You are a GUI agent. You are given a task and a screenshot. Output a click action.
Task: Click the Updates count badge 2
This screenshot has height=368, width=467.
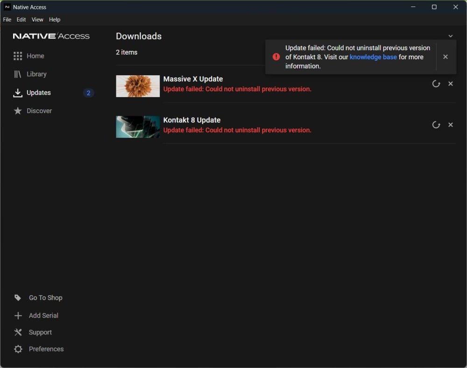point(88,93)
